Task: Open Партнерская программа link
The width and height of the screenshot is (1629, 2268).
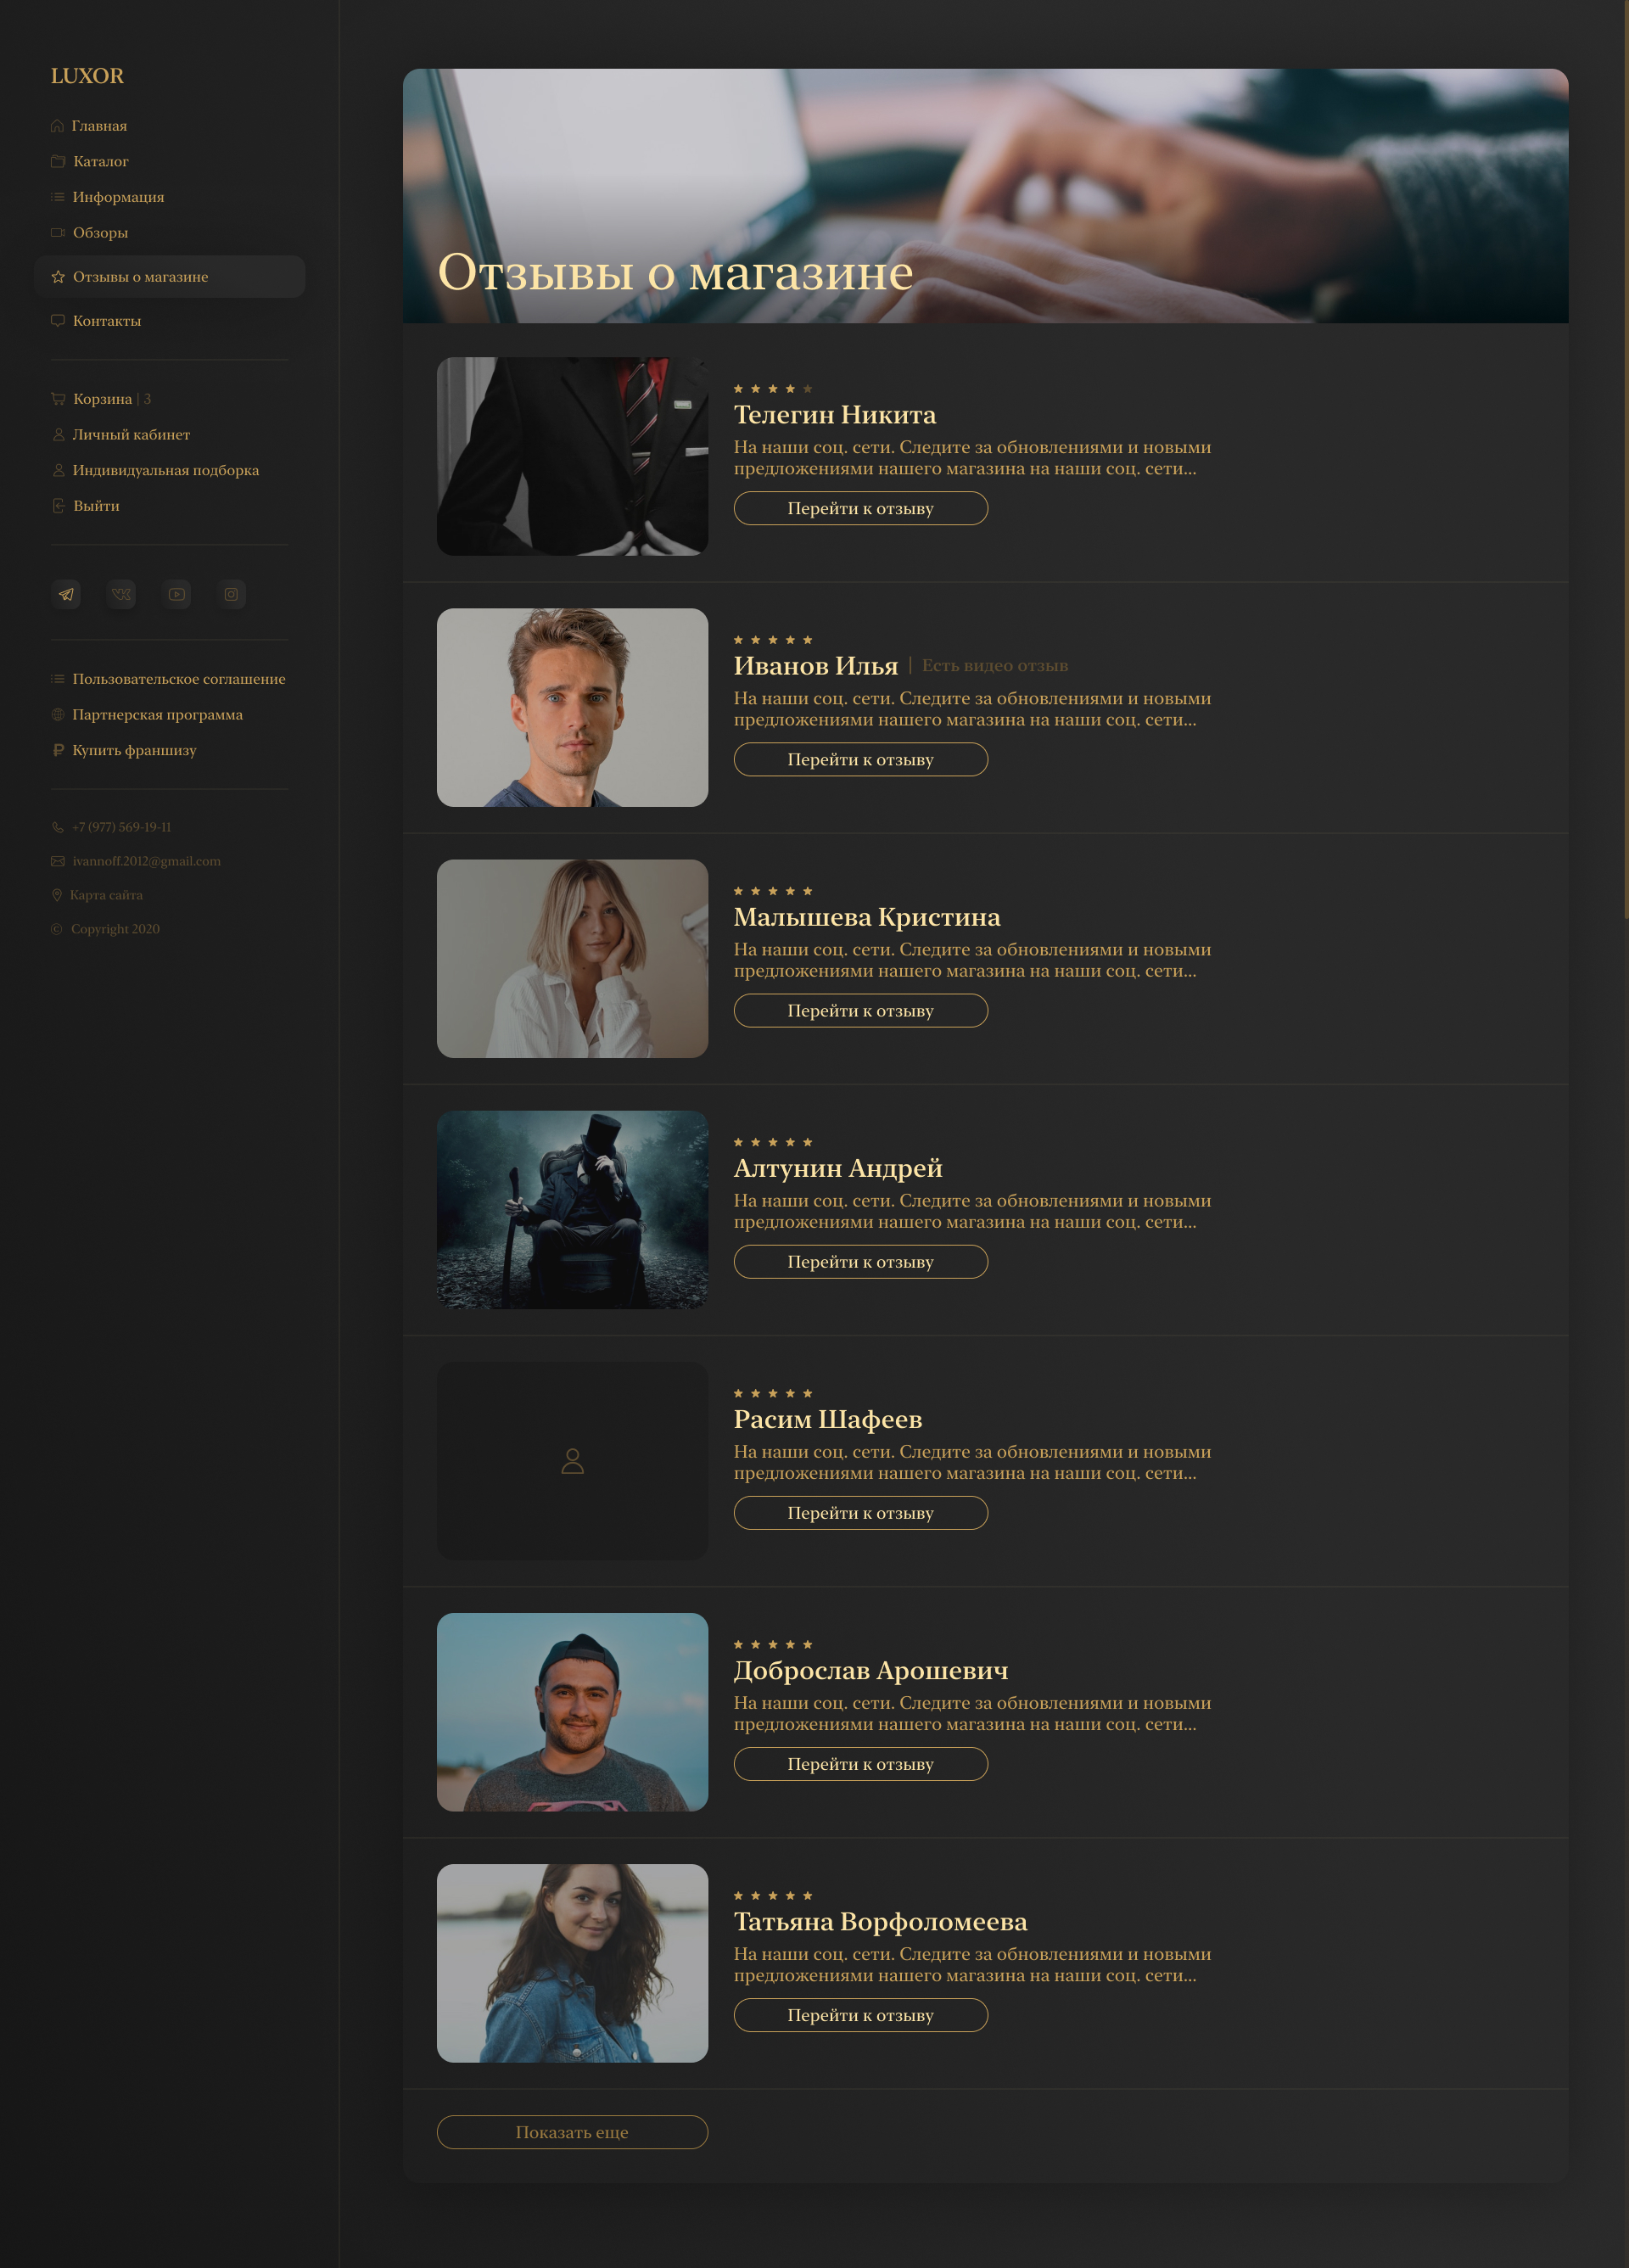Action: [157, 715]
